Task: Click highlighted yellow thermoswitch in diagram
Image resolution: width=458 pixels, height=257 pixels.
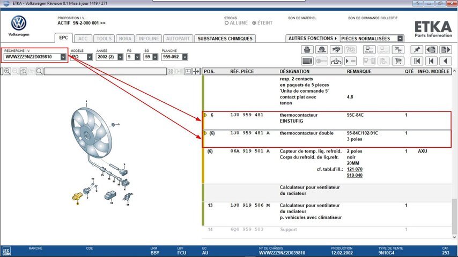Action: coord(77,196)
